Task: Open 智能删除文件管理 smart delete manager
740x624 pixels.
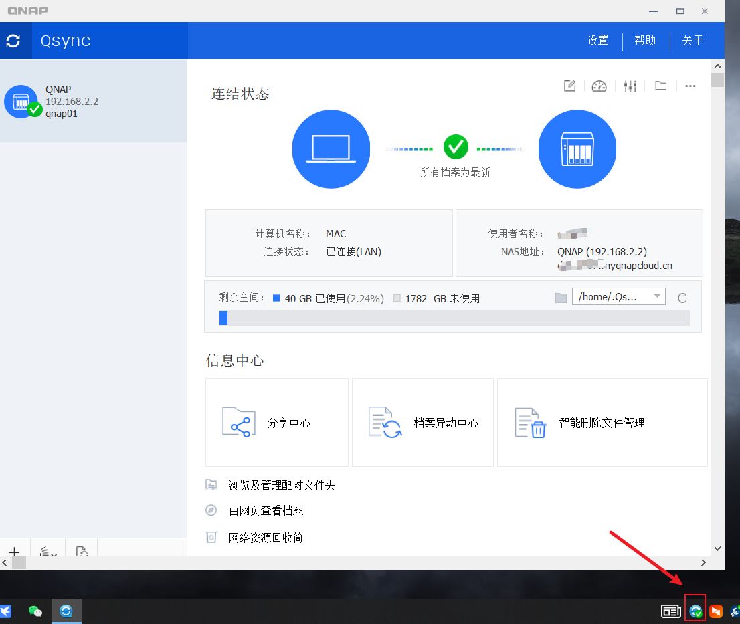Action: (x=602, y=422)
